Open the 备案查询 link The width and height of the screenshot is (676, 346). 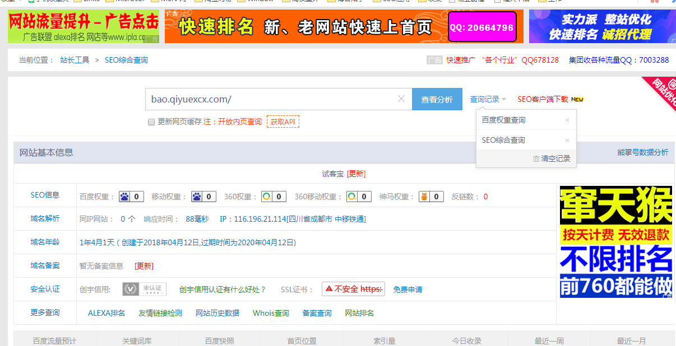(317, 313)
